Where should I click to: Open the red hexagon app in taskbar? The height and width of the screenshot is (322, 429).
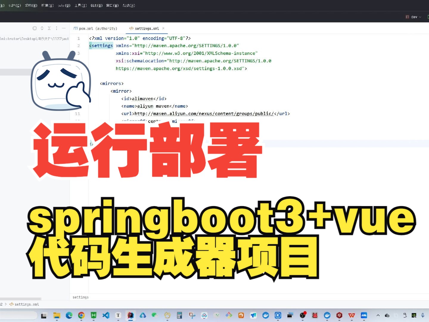(339, 315)
